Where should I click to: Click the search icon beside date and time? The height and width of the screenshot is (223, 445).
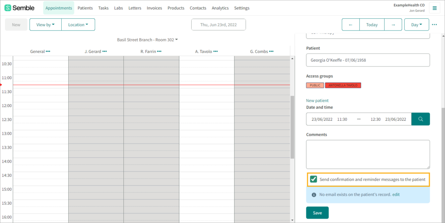pos(421,119)
